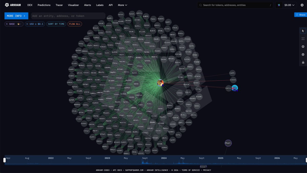Open the Tracer page
The height and width of the screenshot is (173, 307).
(59, 5)
